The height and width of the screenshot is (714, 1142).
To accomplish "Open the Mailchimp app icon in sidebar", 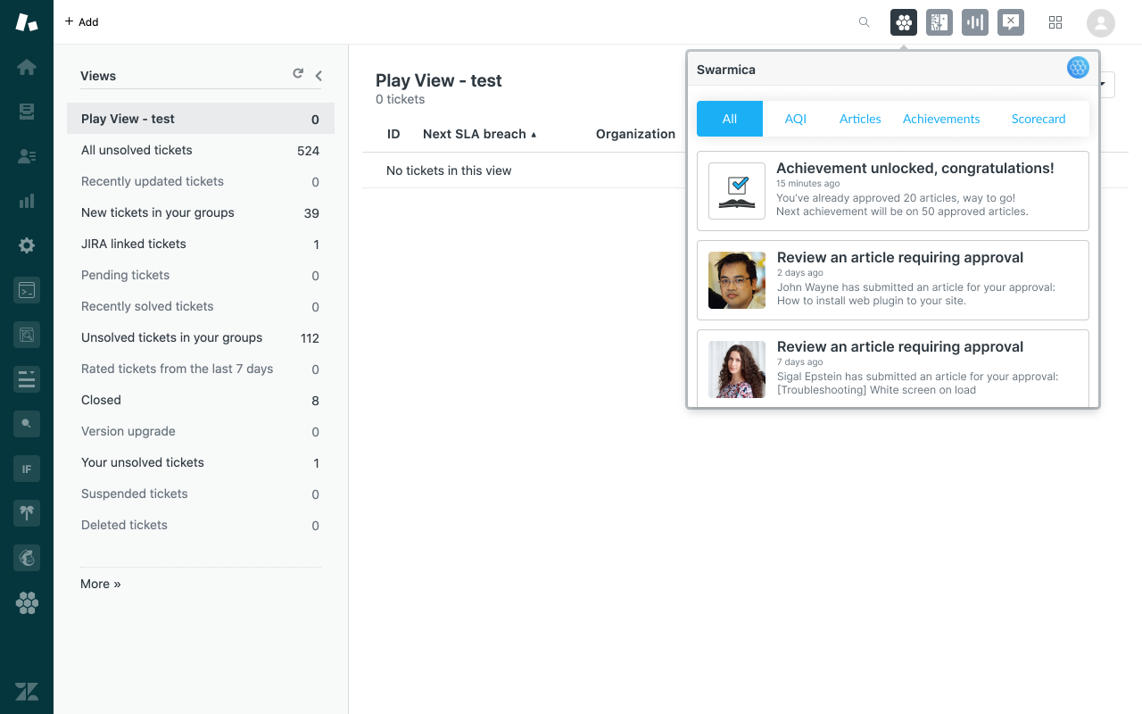I will click(27, 558).
